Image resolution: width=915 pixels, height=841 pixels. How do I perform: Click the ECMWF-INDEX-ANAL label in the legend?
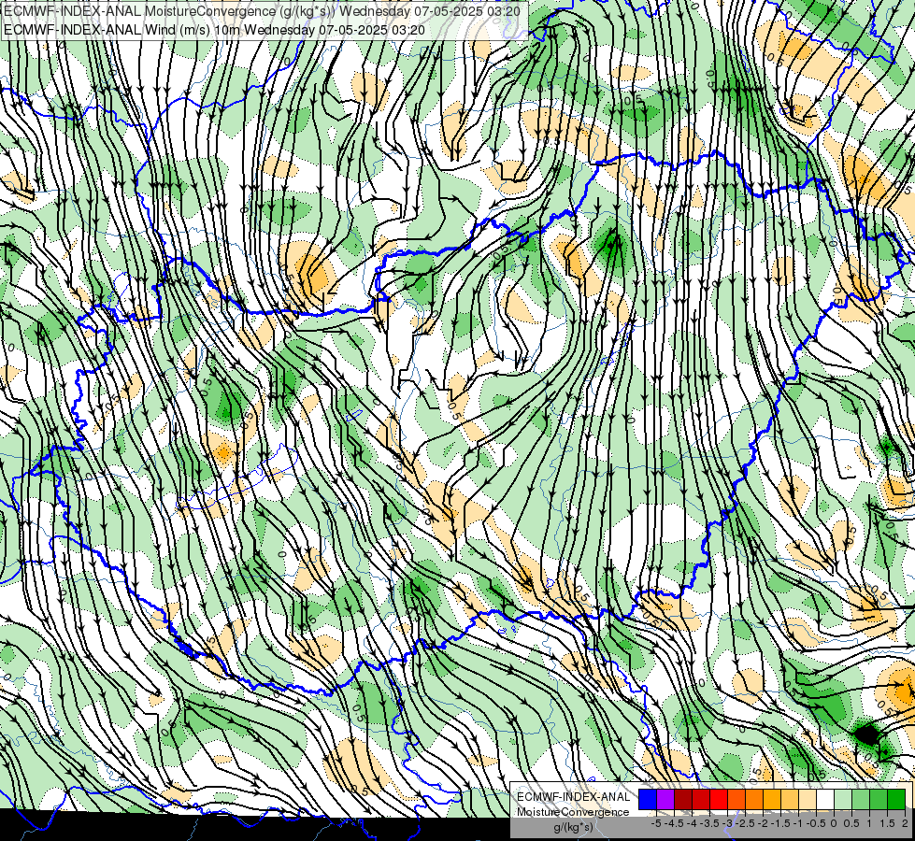(573, 797)
